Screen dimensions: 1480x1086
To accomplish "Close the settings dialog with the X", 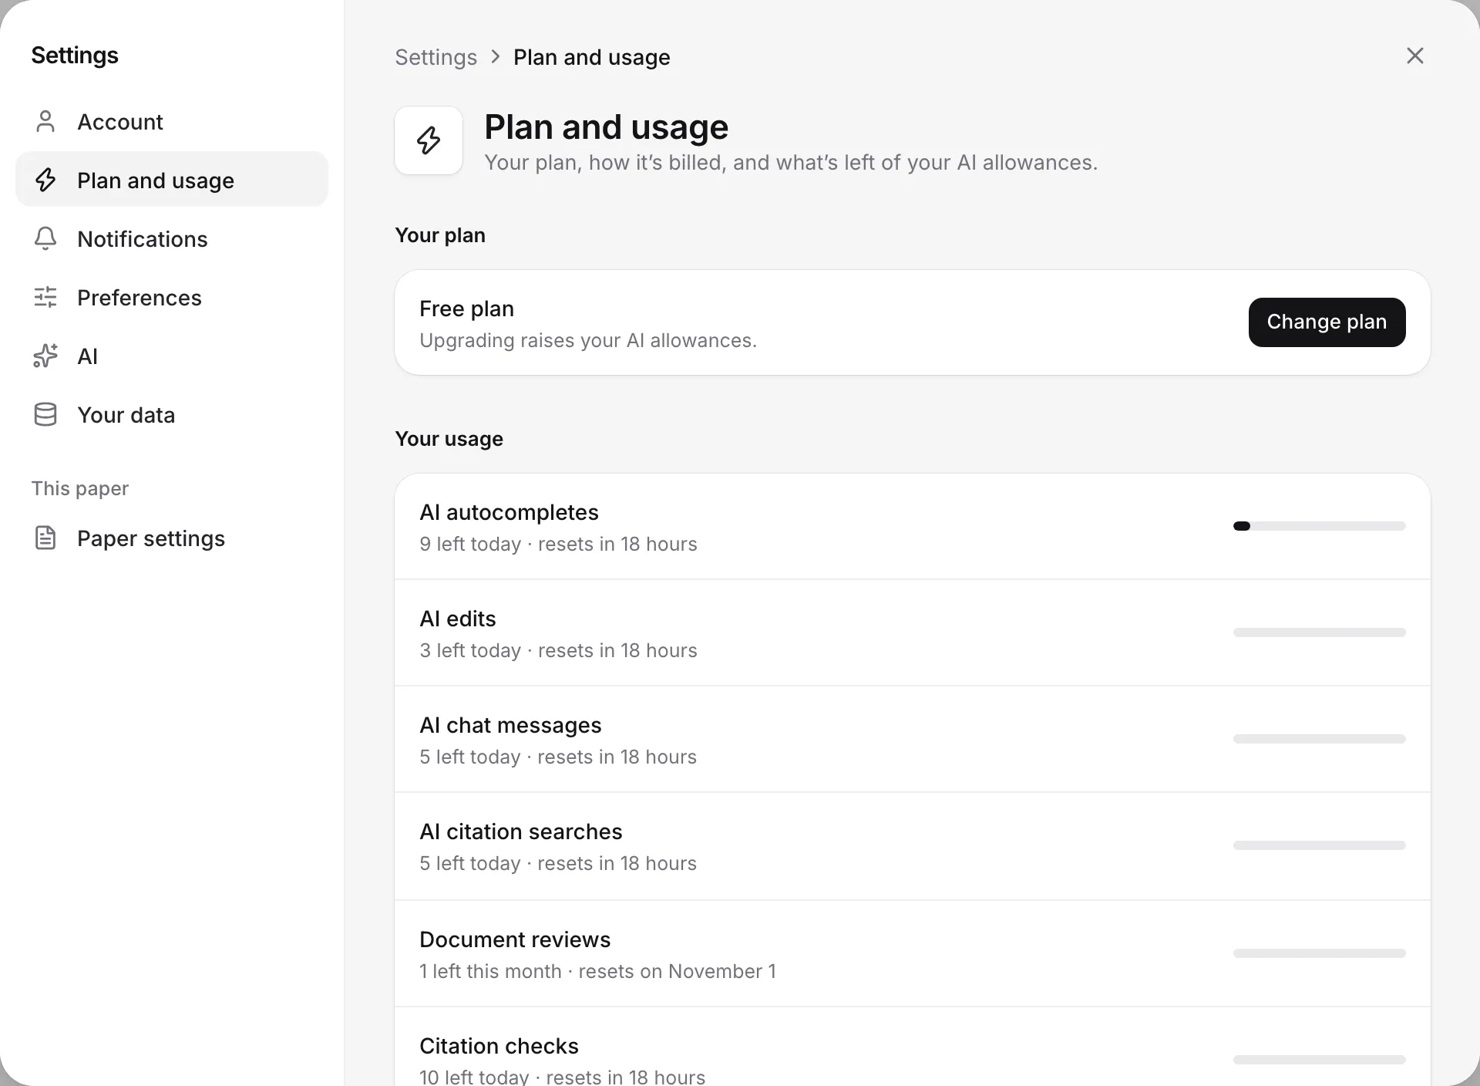I will pyautogui.click(x=1414, y=56).
